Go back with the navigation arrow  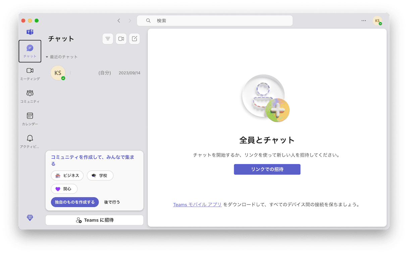click(x=119, y=21)
